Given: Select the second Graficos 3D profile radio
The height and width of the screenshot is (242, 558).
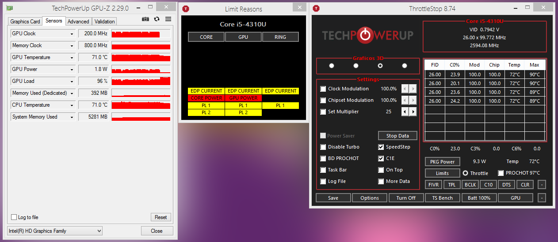Looking at the screenshot, I should [356, 66].
